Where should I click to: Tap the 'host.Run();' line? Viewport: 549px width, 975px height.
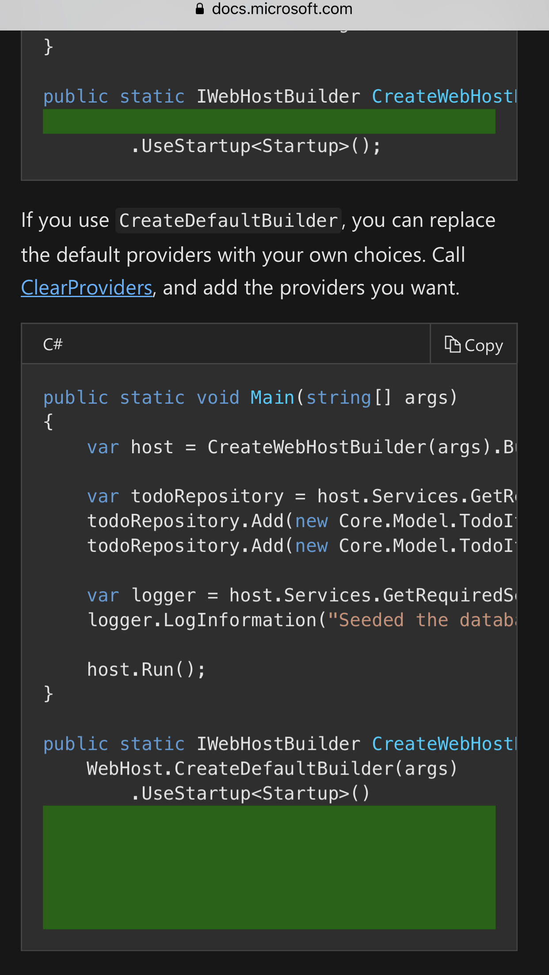146,669
